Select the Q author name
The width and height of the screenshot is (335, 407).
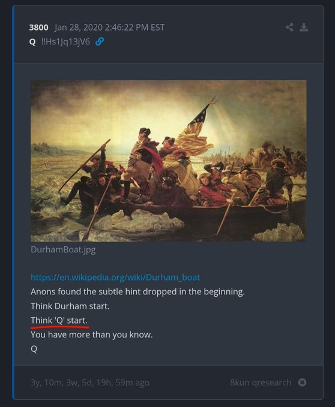pyautogui.click(x=32, y=42)
